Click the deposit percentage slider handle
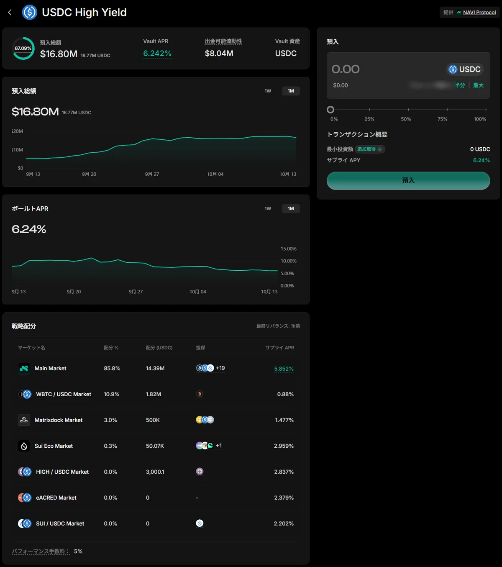502x567 pixels. tap(330, 110)
